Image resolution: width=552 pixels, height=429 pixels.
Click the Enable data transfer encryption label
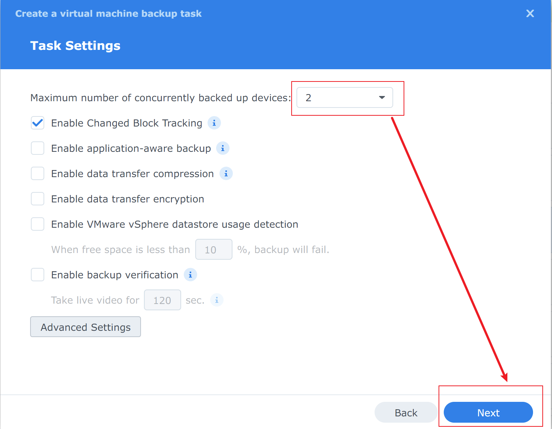[x=128, y=199]
